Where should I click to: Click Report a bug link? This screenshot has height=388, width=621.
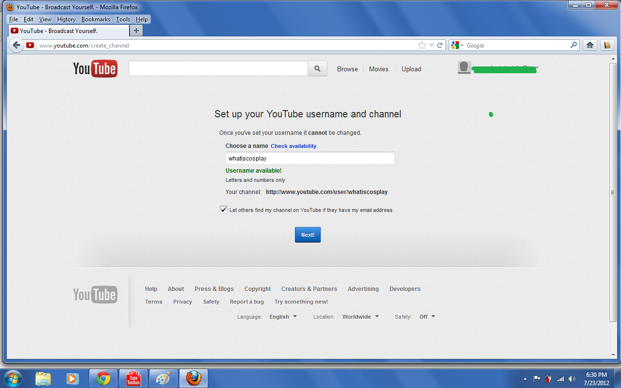tap(247, 302)
